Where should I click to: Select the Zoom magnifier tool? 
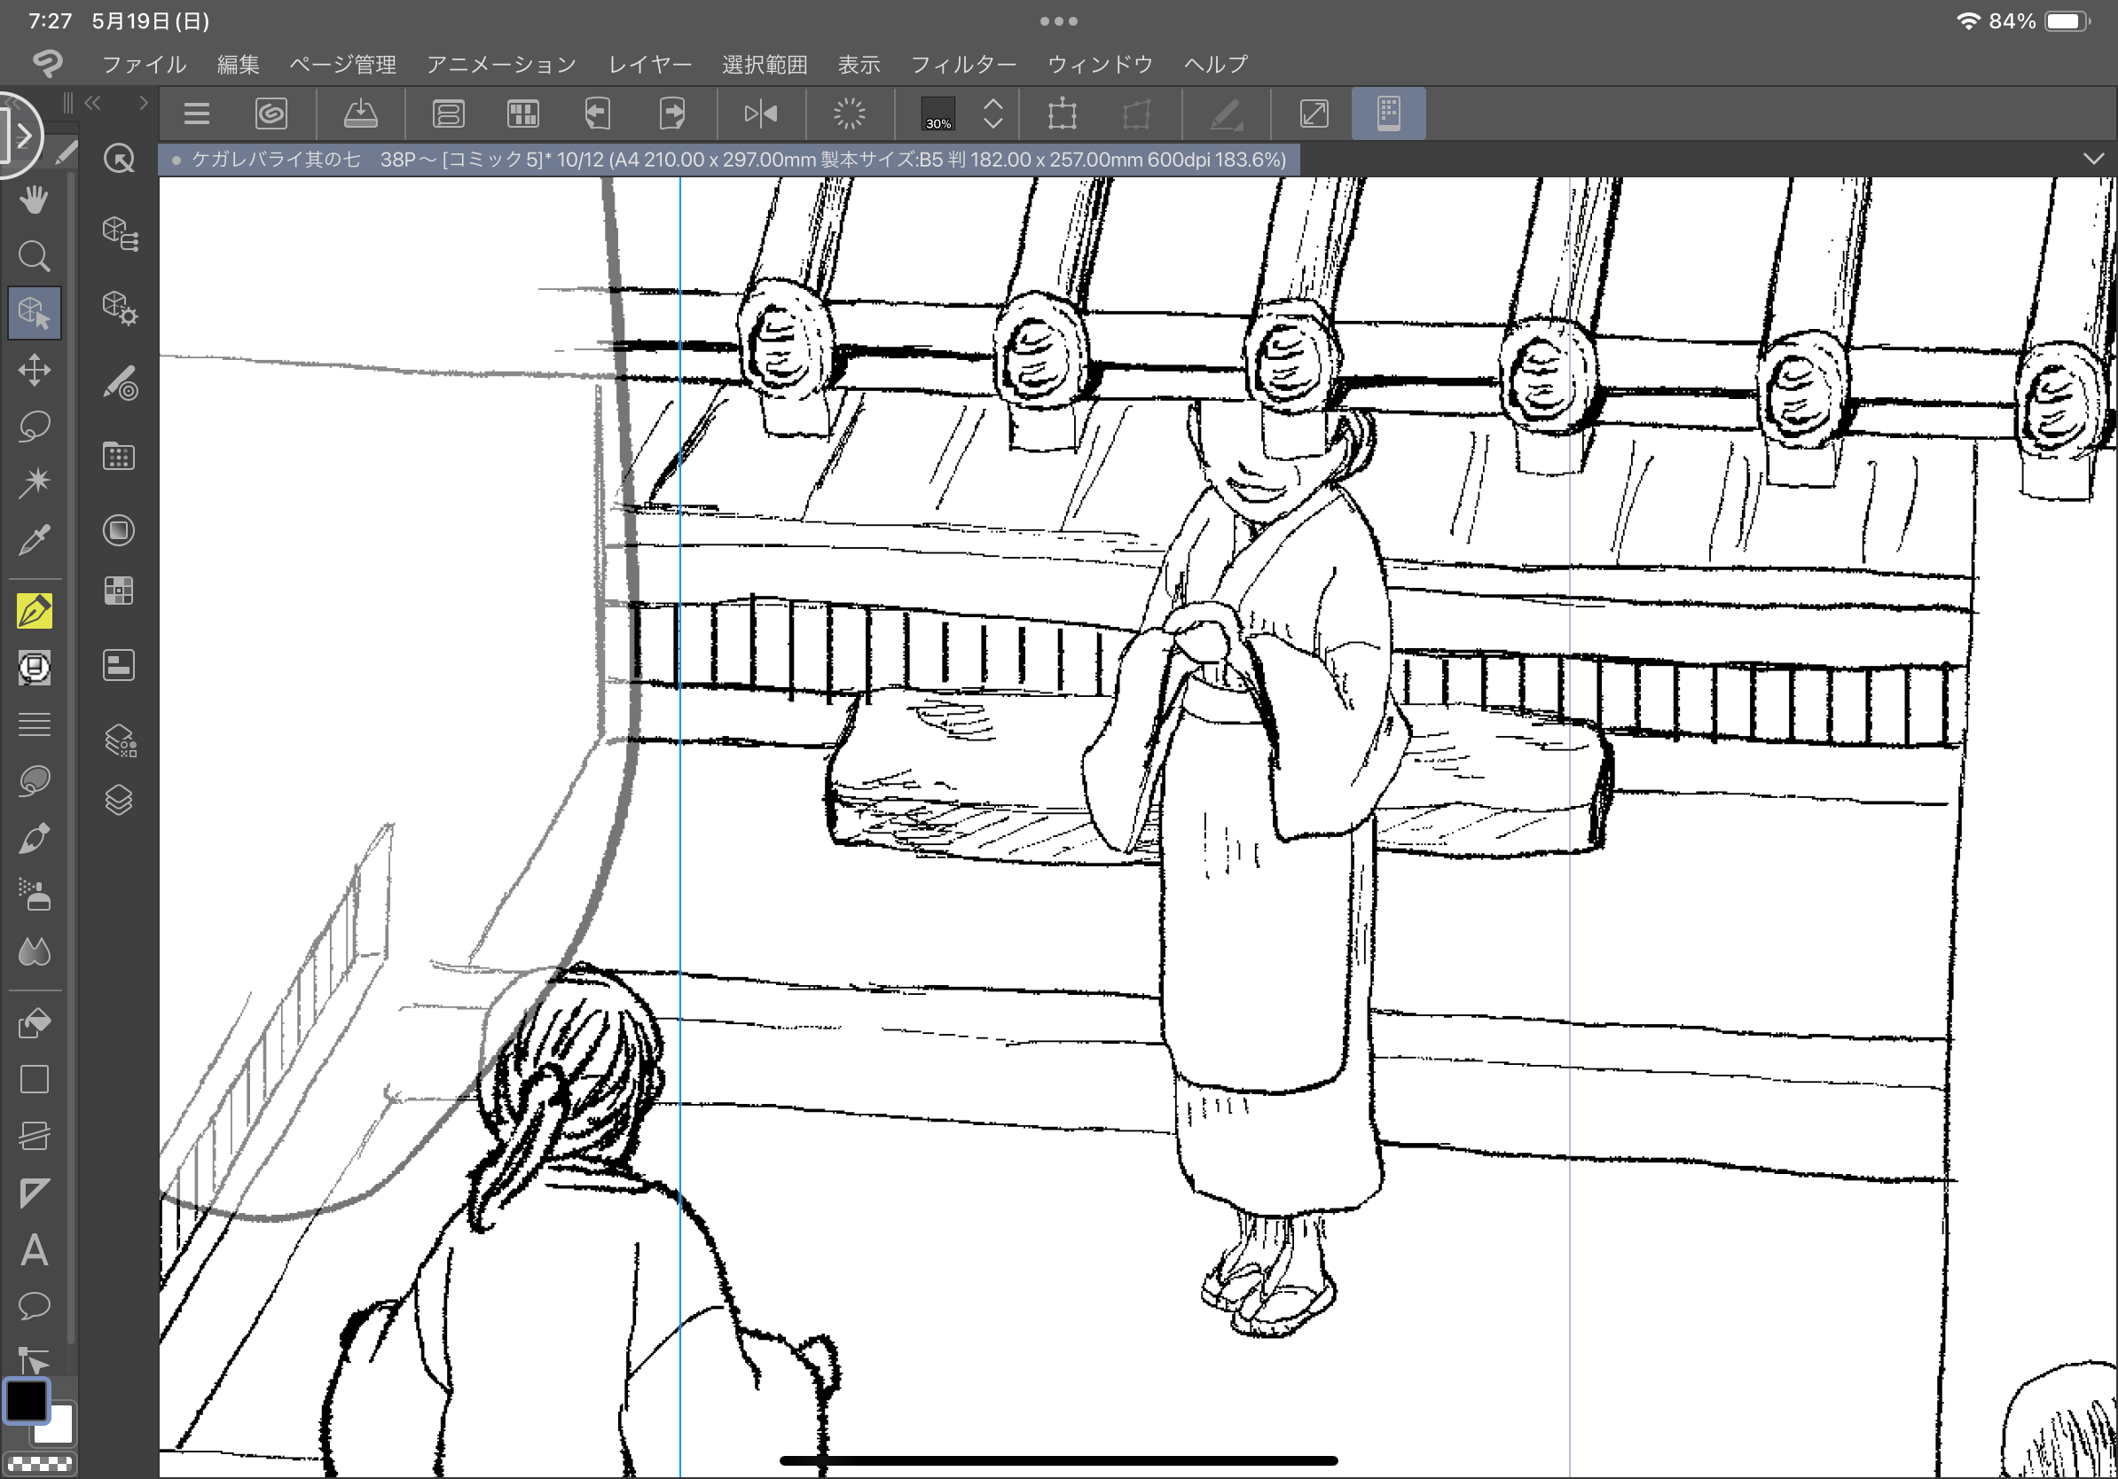[34, 256]
